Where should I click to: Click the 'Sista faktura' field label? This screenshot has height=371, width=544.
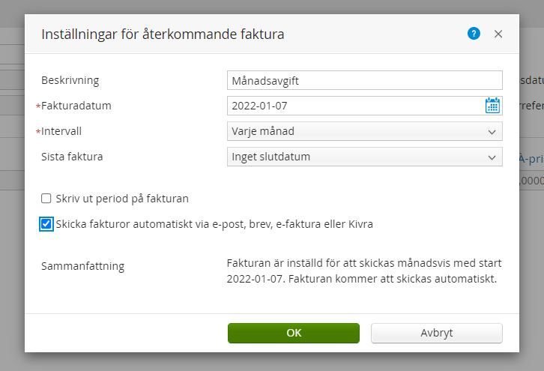[72, 157]
